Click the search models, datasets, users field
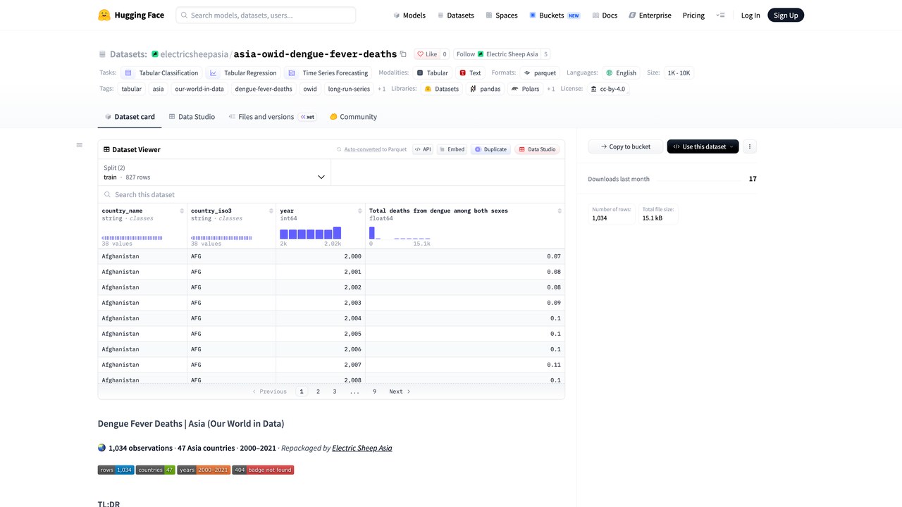 tap(266, 15)
